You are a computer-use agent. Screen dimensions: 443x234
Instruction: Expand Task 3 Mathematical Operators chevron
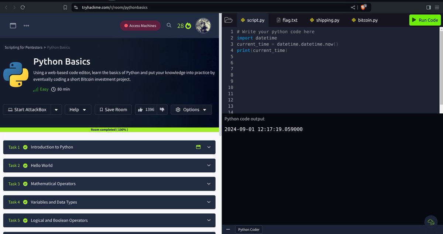tap(209, 183)
